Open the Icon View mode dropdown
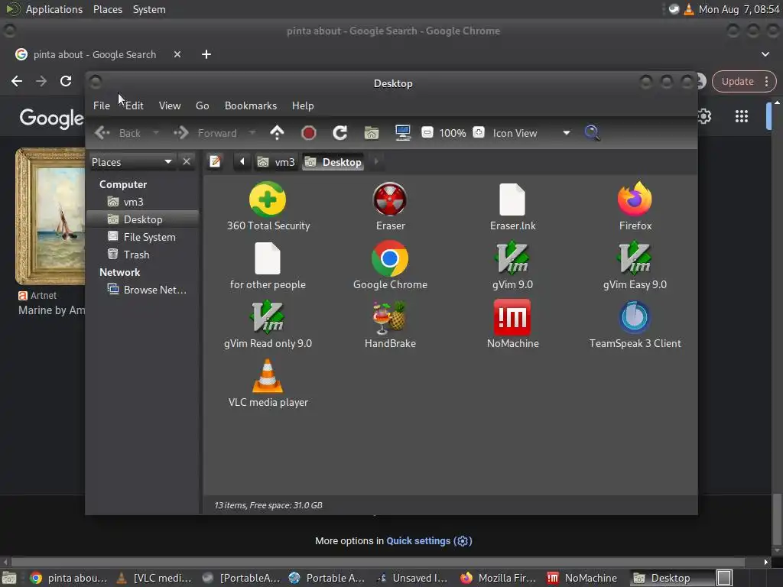The width and height of the screenshot is (783, 587). pos(531,133)
